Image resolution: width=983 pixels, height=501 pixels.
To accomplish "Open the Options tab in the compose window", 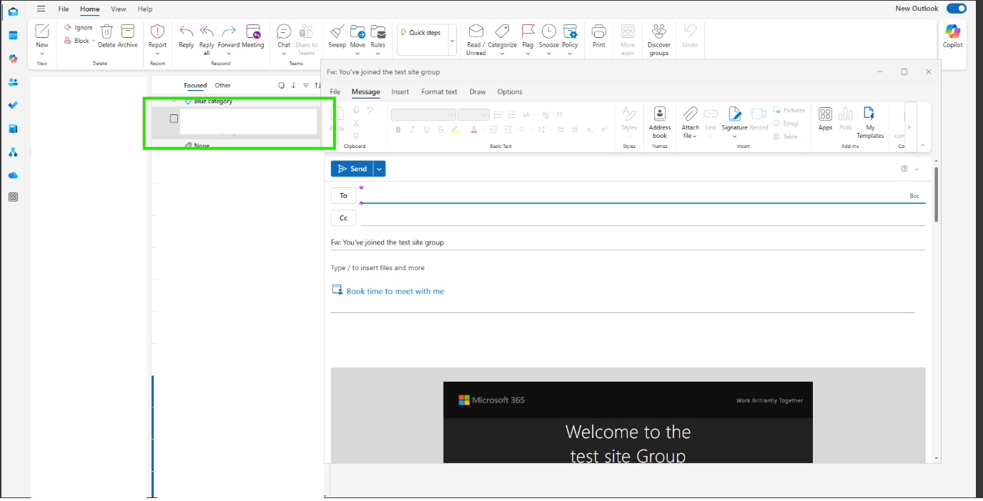I will (x=510, y=91).
